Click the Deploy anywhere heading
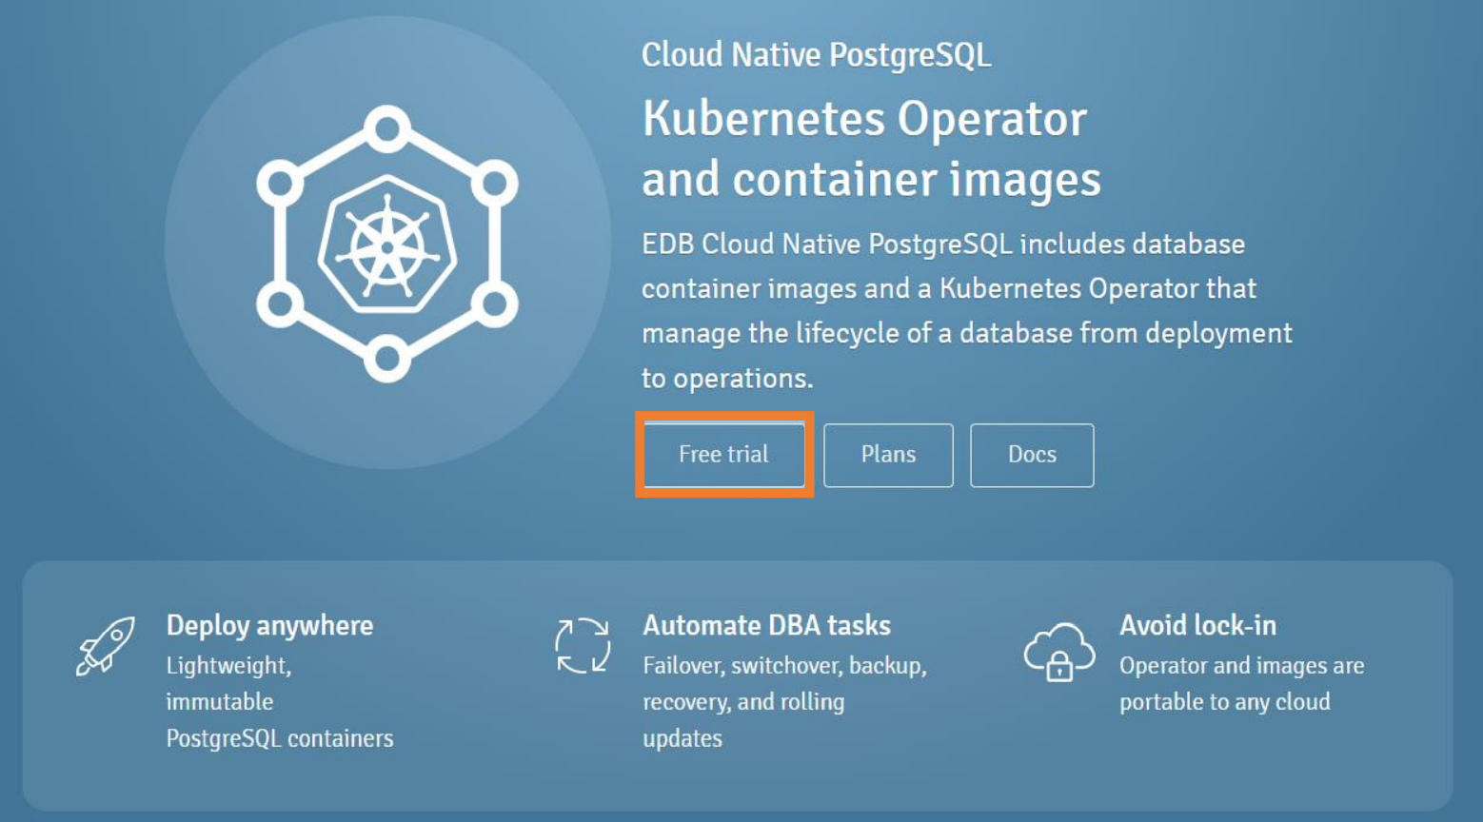 [x=269, y=626]
